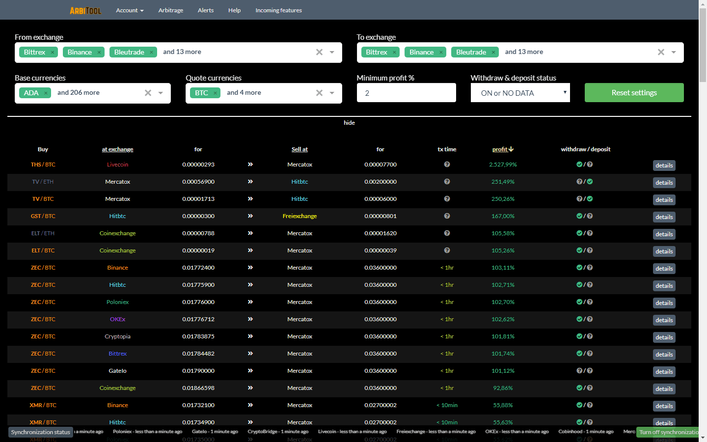The height and width of the screenshot is (442, 707).
Task: Open the Alerts menu item
Action: tap(206, 10)
